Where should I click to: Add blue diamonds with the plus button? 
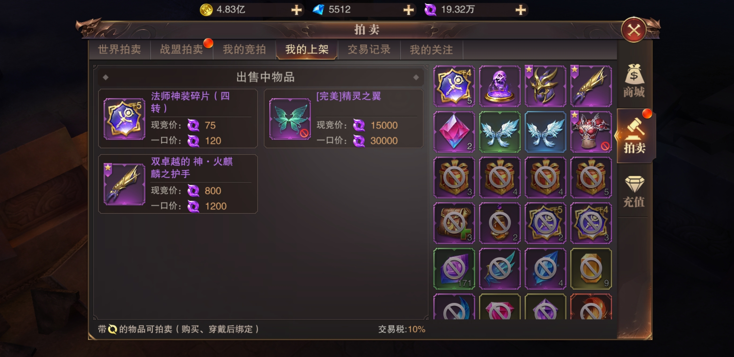click(409, 10)
